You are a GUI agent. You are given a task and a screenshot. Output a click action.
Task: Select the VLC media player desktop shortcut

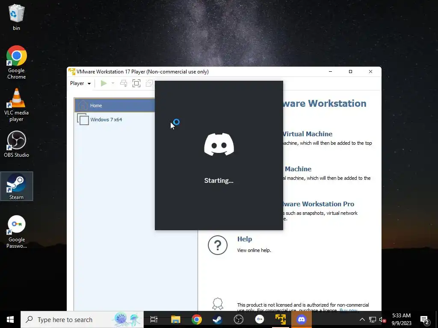[17, 105]
